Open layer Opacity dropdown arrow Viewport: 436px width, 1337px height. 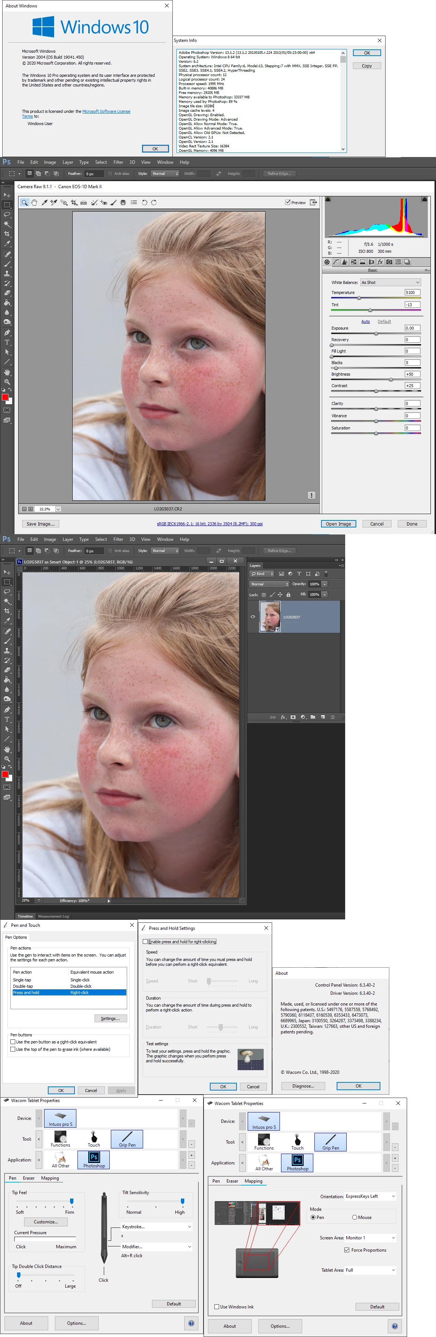[x=324, y=584]
